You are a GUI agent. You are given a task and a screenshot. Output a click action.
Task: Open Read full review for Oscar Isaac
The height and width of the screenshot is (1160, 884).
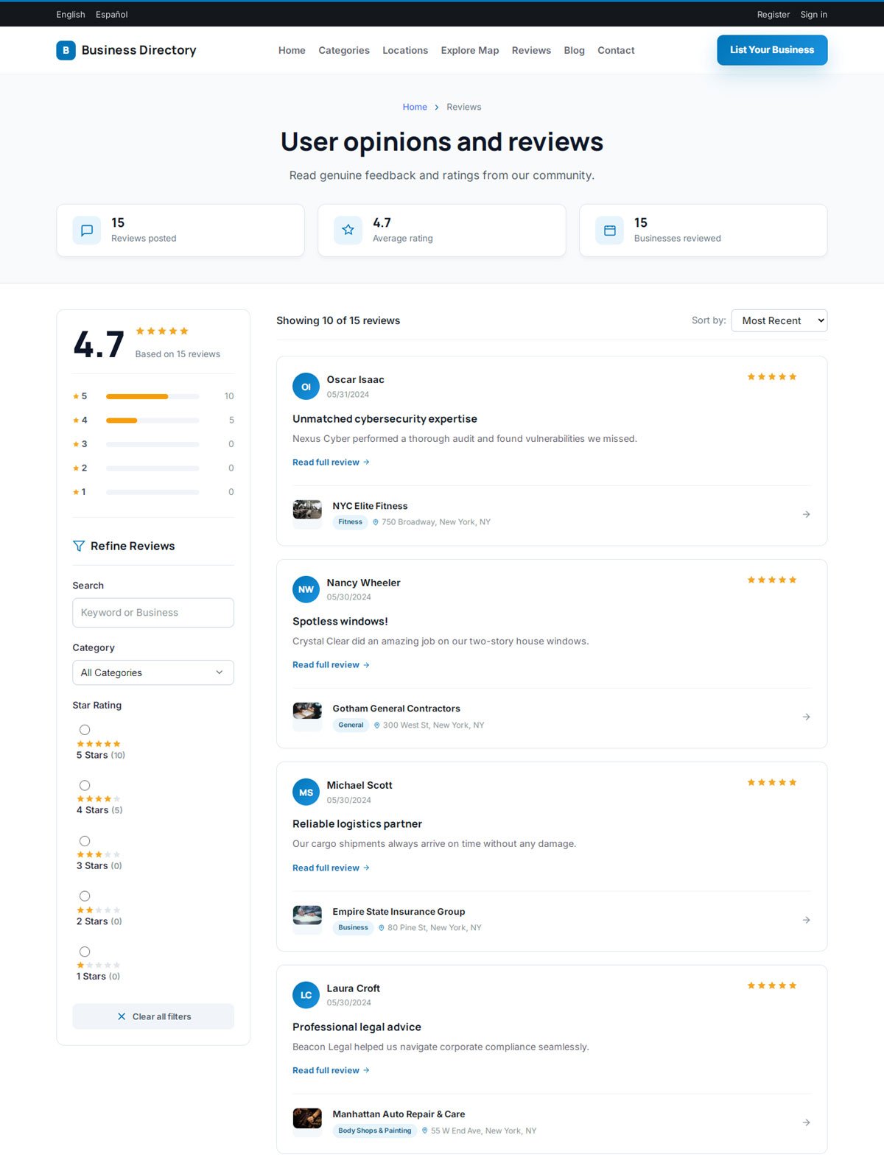331,463
